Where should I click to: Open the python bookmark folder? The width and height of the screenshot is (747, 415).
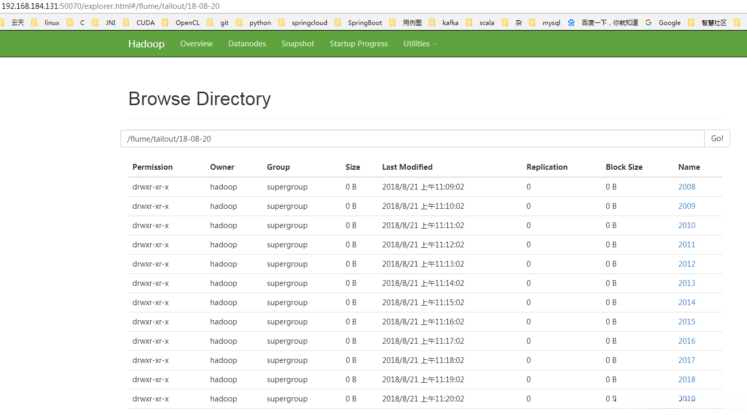(x=260, y=22)
